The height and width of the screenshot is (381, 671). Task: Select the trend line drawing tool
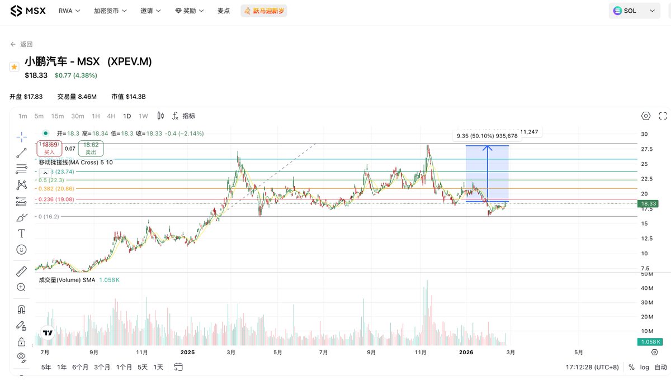(x=21, y=153)
